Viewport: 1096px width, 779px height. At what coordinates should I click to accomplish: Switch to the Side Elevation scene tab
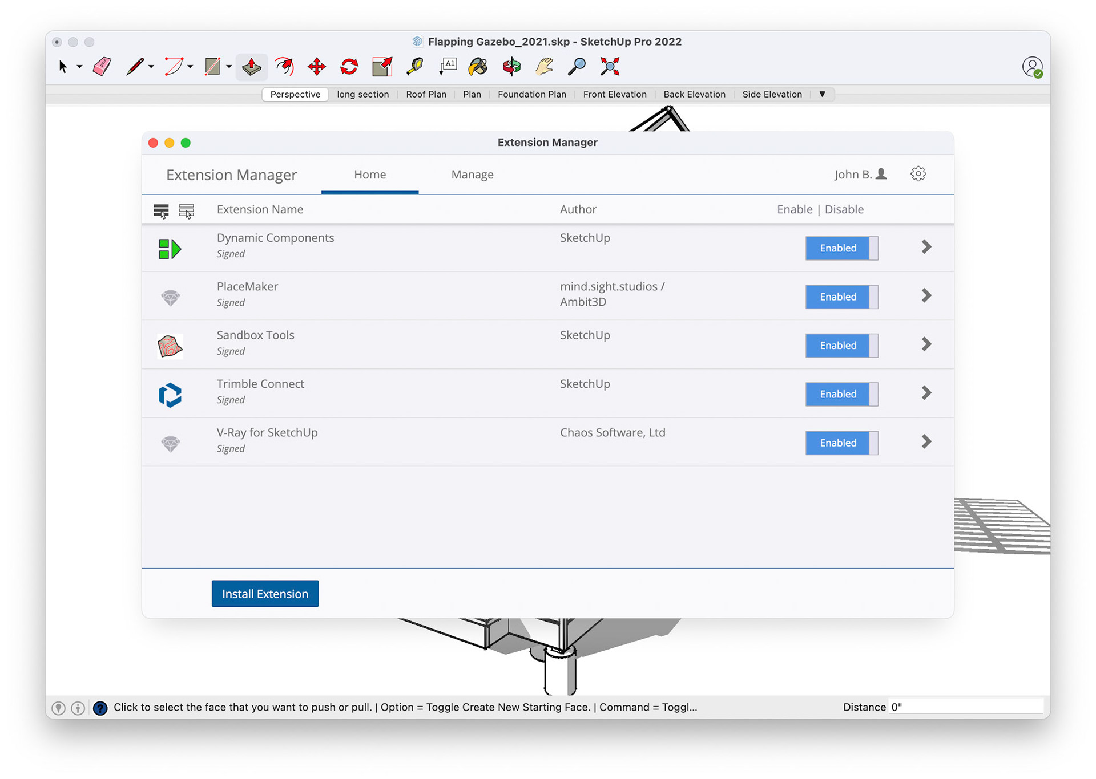click(x=772, y=94)
